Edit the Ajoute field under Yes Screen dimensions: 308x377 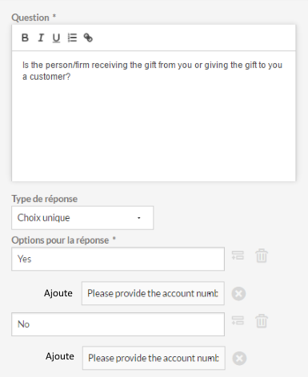pyautogui.click(x=153, y=293)
